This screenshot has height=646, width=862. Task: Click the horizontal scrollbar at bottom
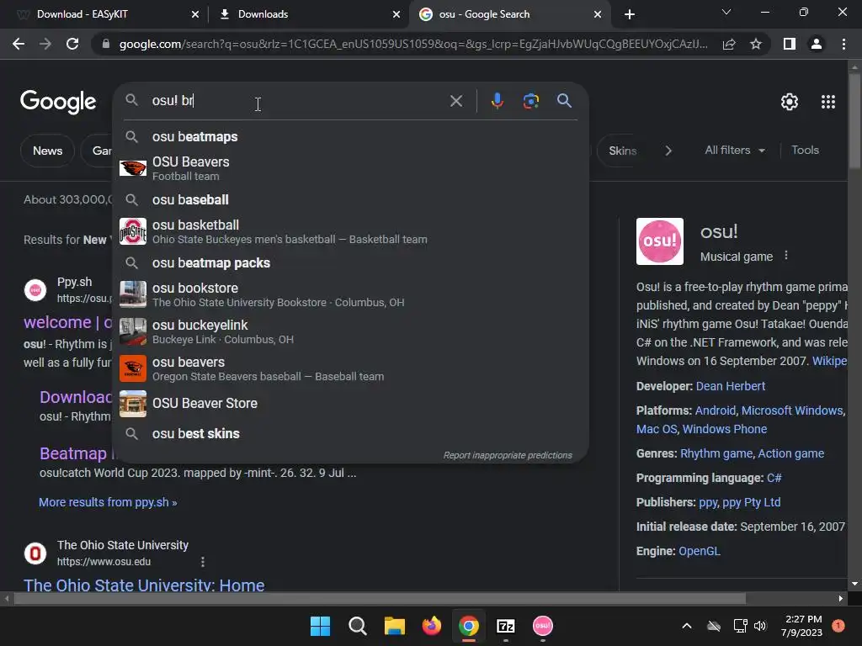tap(380, 598)
